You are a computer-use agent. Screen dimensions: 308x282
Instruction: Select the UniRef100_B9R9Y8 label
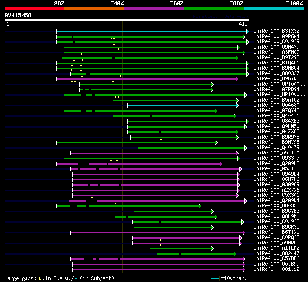coord(276,137)
